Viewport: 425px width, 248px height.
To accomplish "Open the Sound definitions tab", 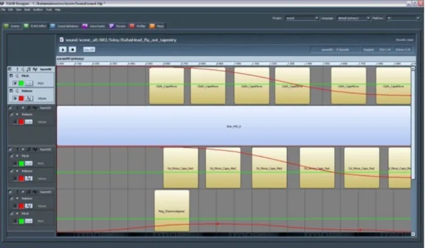I will click(x=65, y=27).
